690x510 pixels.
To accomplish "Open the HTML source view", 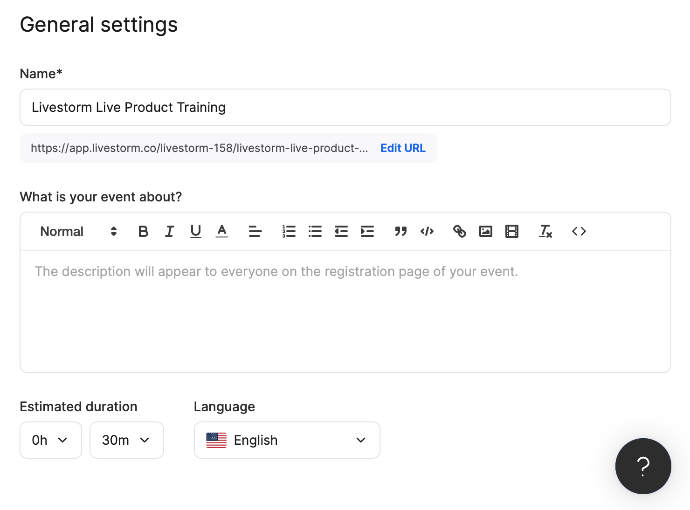I will [x=579, y=231].
